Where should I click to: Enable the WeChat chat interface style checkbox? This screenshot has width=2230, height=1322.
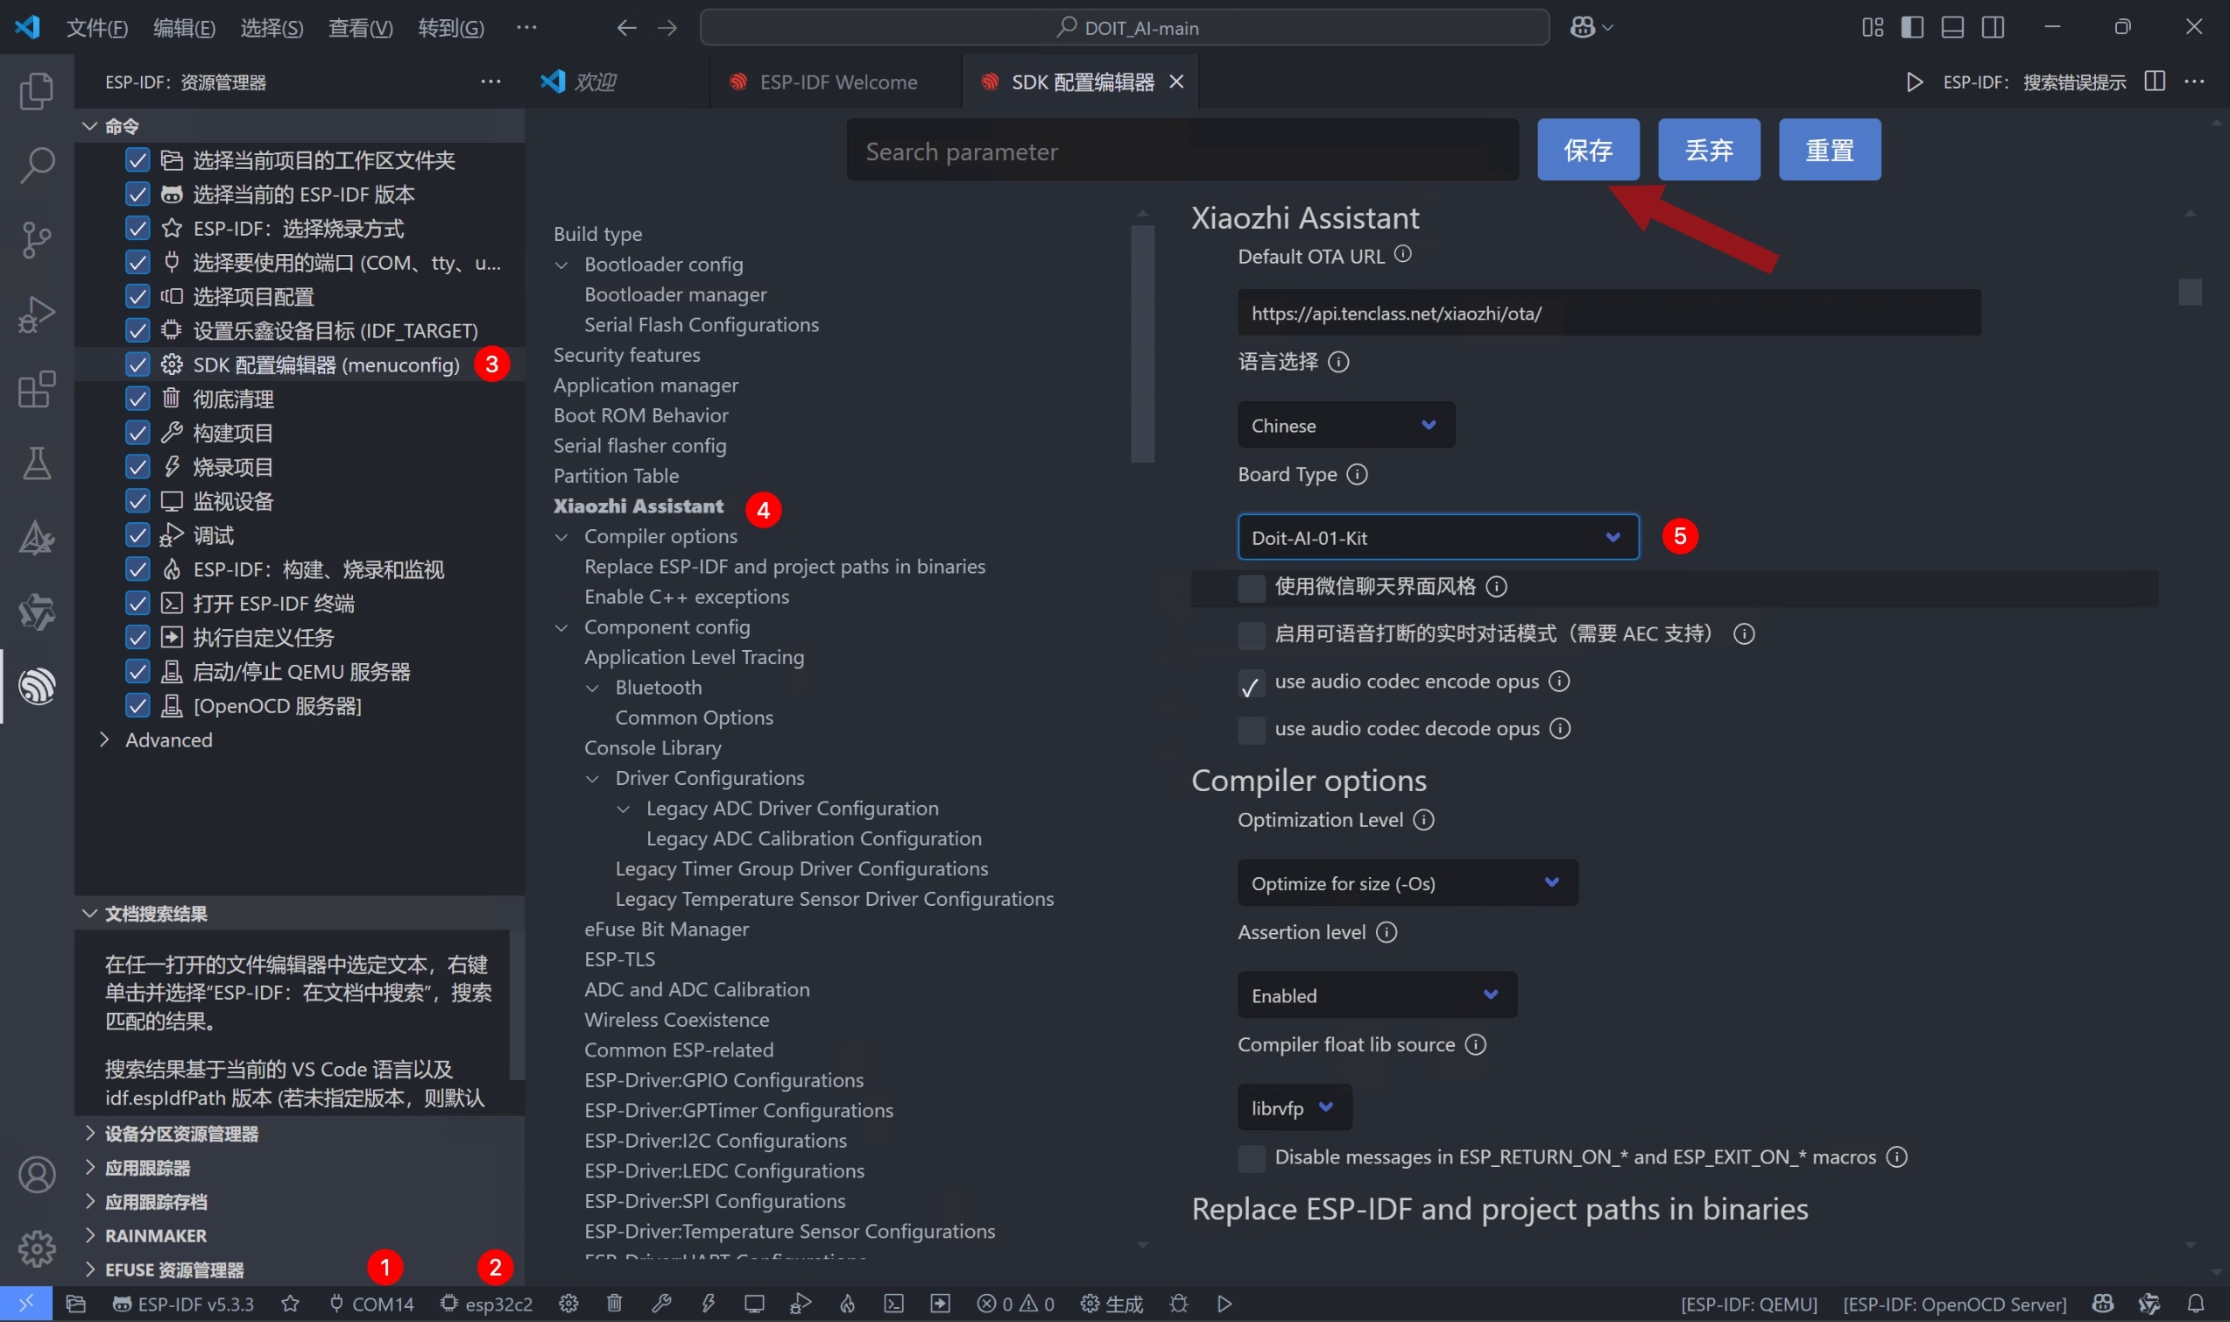tap(1252, 587)
